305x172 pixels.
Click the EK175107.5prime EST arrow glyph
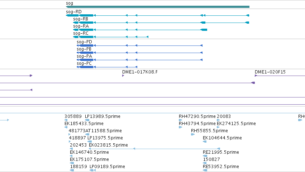pos(72,163)
